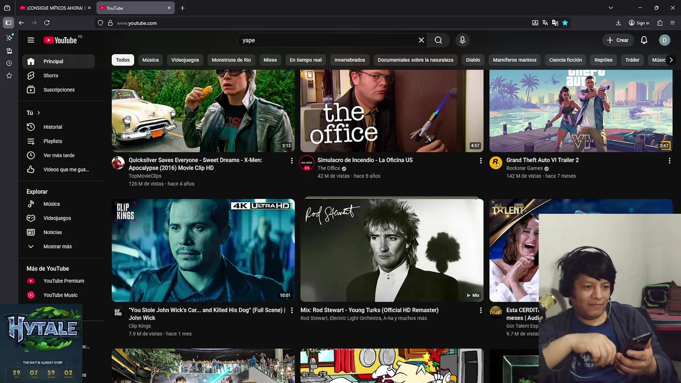Open the browser extensions puzzle icon
The width and height of the screenshot is (681, 383).
[660, 23]
